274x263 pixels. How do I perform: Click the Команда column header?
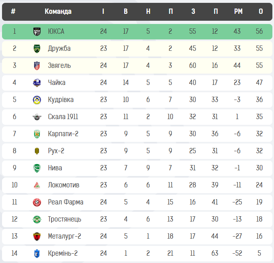click(58, 11)
